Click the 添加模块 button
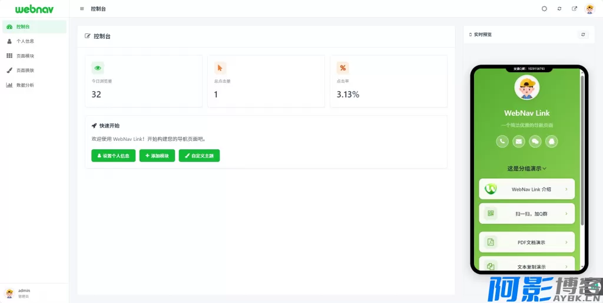Viewport: 603px width, 303px height. click(157, 156)
